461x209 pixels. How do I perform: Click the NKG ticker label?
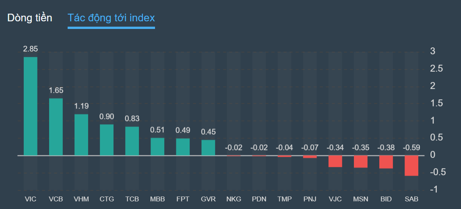point(234,199)
